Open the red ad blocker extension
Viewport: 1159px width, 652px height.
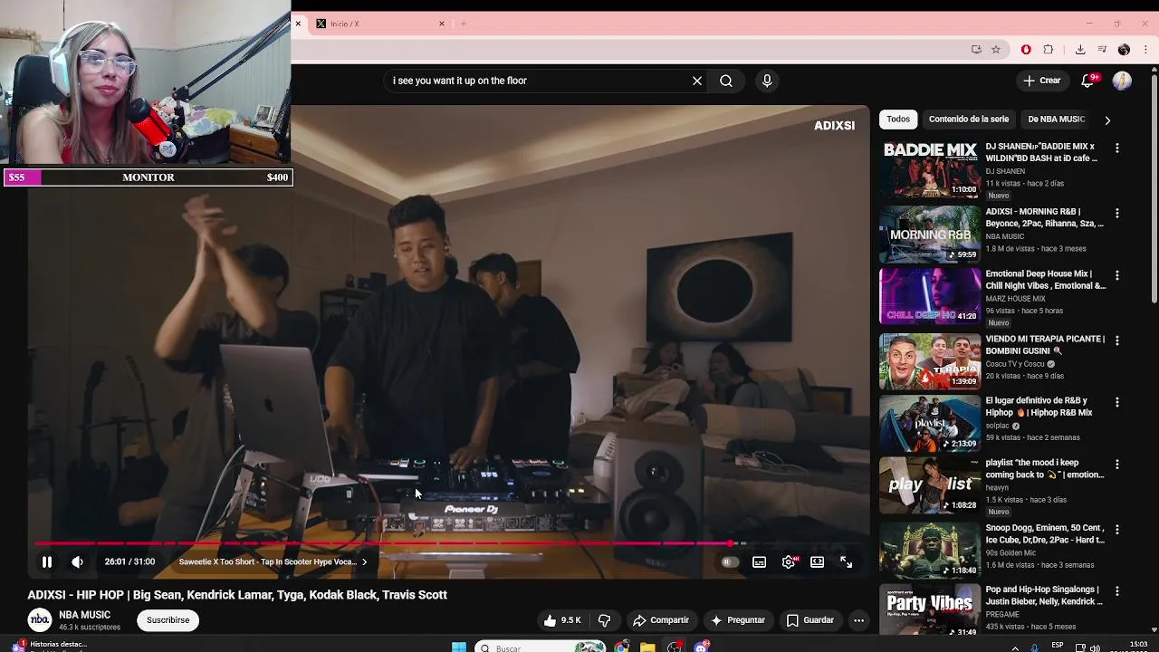1026,50
